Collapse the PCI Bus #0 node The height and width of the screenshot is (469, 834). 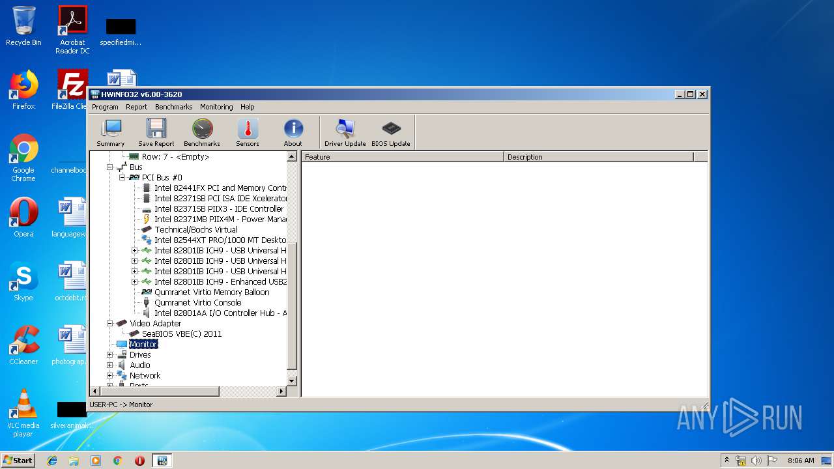coord(122,178)
